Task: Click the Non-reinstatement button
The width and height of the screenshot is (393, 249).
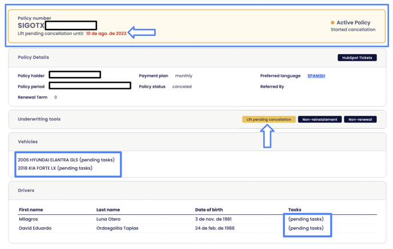Action: coord(320,120)
